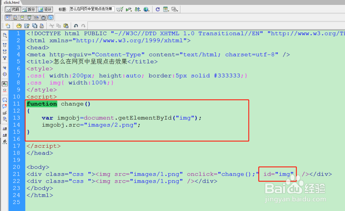Screen dimensions: 345x211
Task: Click the Open file folder icon
Action: (19, 26)
